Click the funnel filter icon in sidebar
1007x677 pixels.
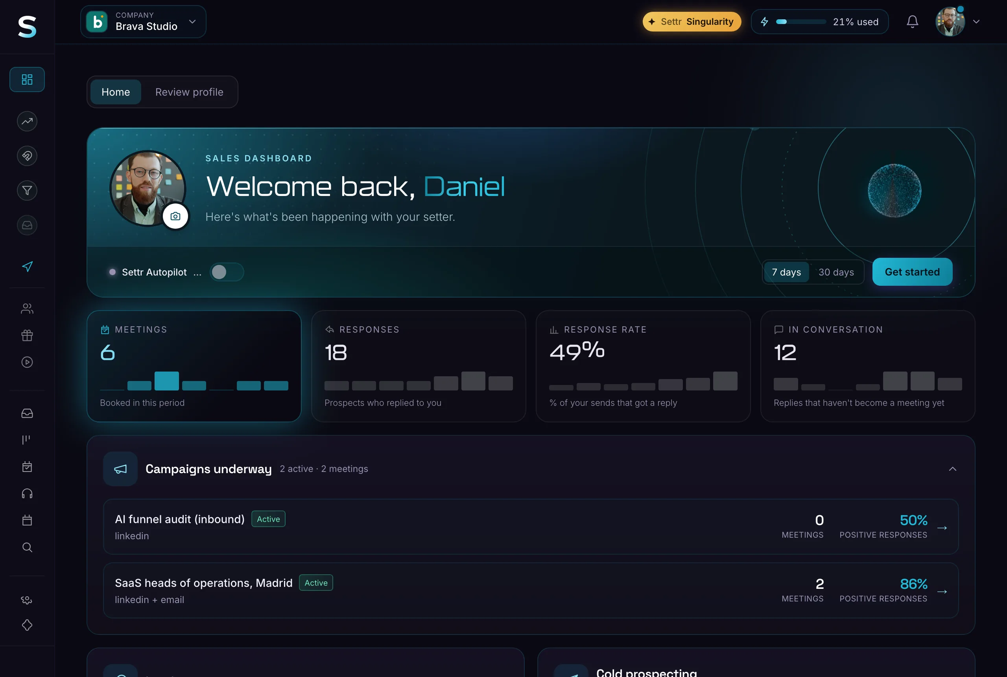click(27, 191)
